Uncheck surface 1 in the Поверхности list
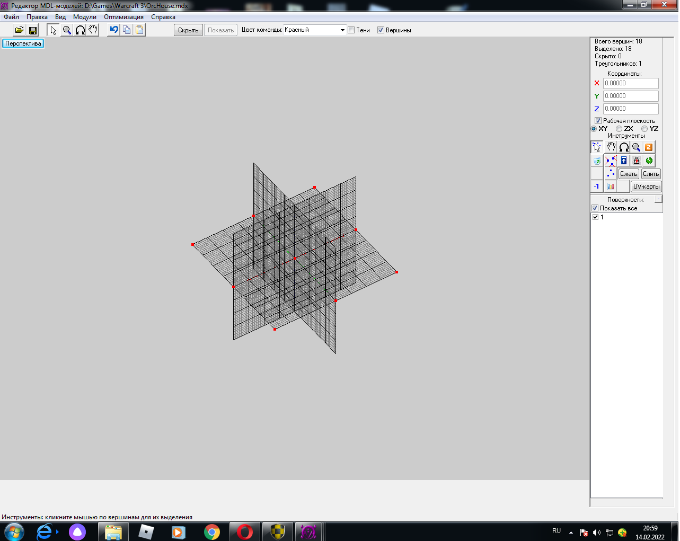 pos(595,217)
